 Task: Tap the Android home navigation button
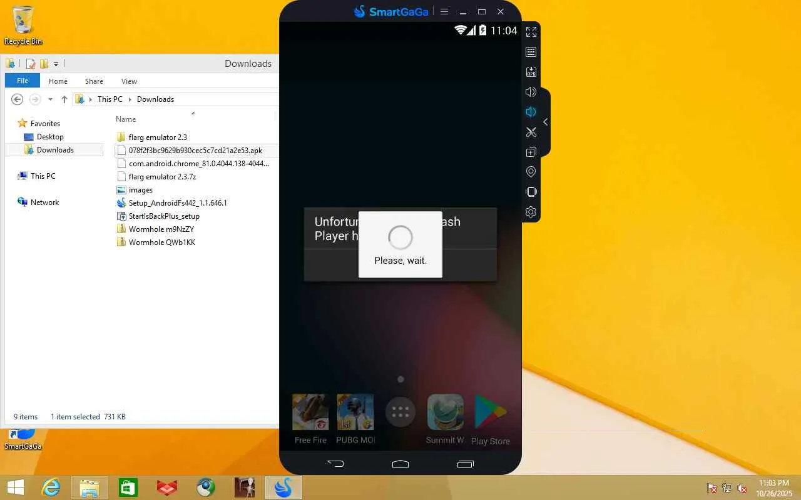(x=400, y=464)
